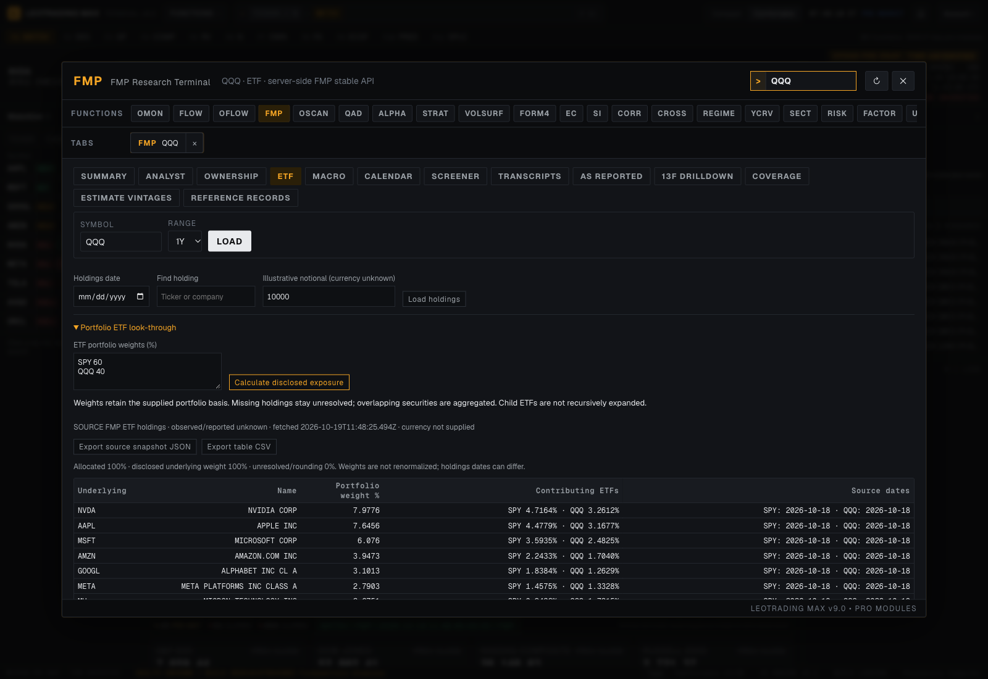988x679 pixels.
Task: Click the refresh icon beside the QQQ search box
Action: click(x=876, y=81)
